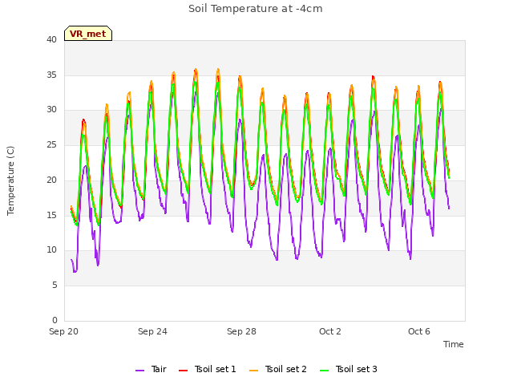Screen dimensions: 513x385
Task: Click the Sep 28 x-axis tick label
Action: [241, 331]
